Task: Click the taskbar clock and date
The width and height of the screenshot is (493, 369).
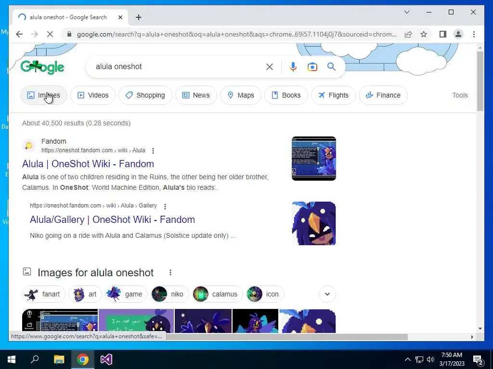Action: [x=452, y=359]
